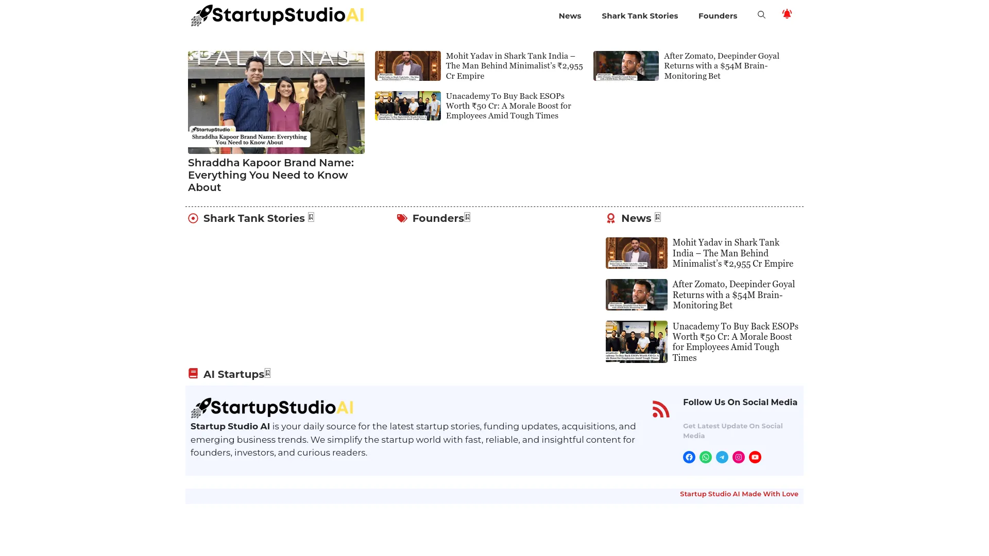The width and height of the screenshot is (989, 556).
Task: Open top Unacademy ESOPs buyback article link
Action: (x=508, y=106)
